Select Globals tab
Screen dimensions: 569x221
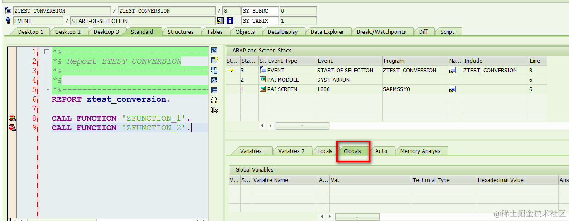click(352, 151)
